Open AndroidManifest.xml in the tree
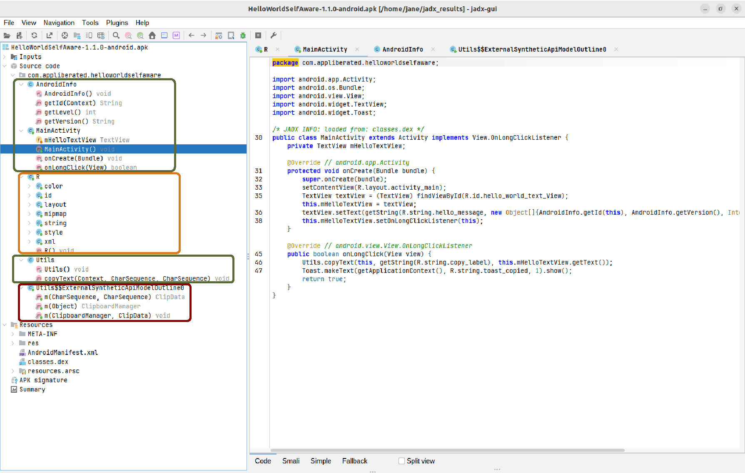Screen dimensions: 745x473 click(x=62, y=353)
